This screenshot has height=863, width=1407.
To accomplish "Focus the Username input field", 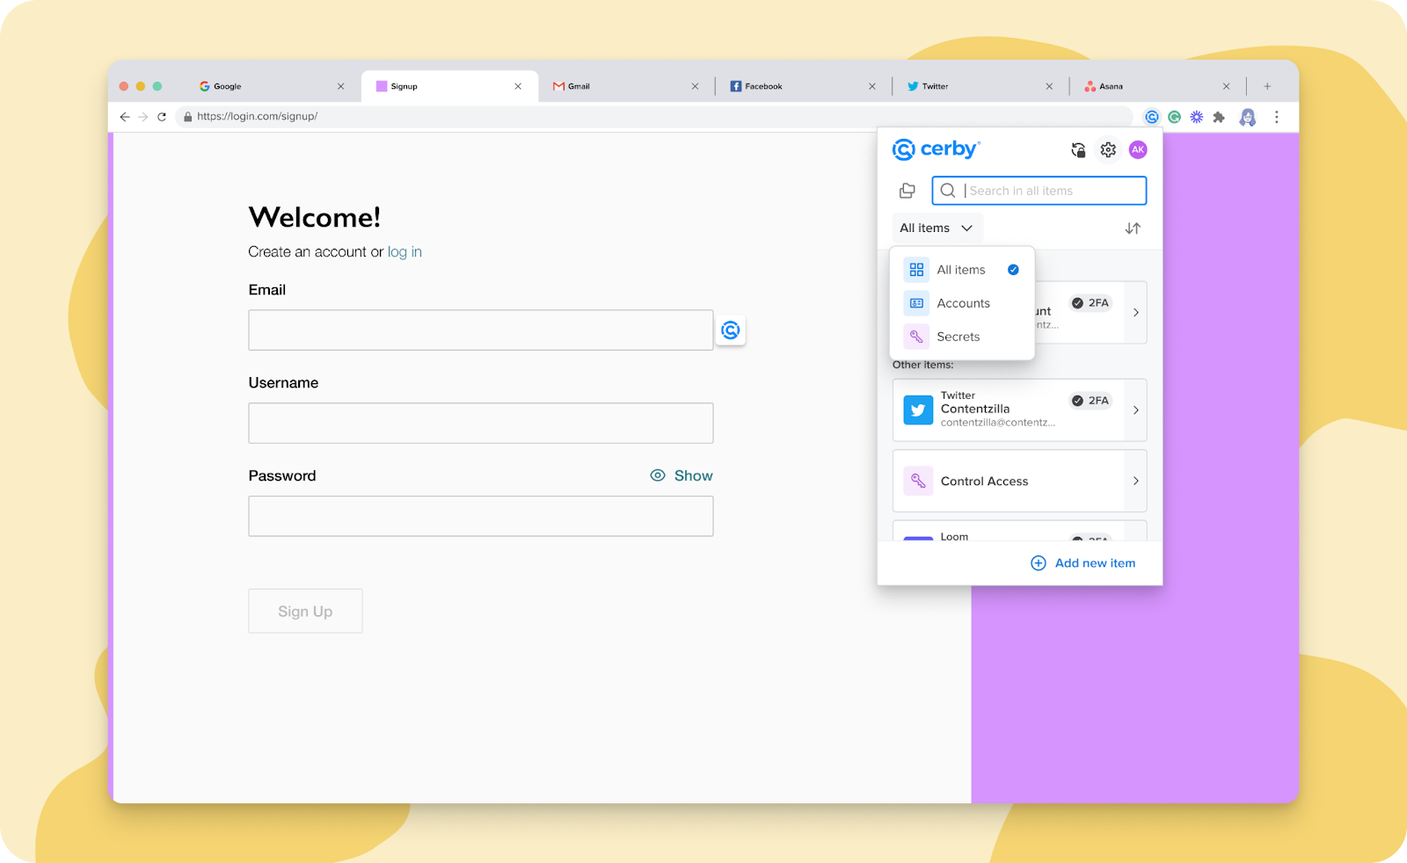I will coord(481,424).
